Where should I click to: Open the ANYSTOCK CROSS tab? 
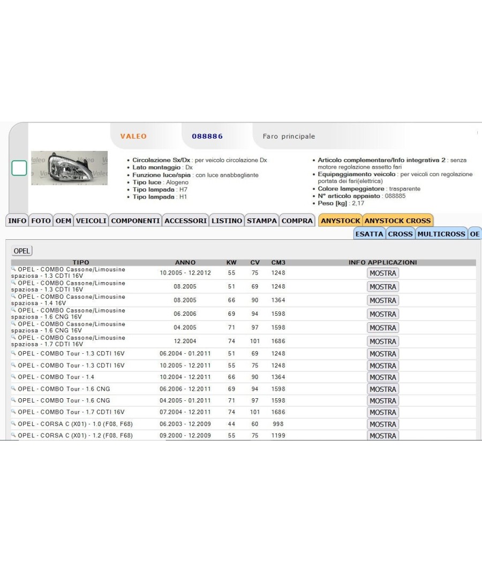point(398,221)
